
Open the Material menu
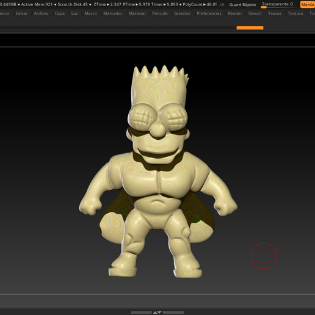(x=137, y=13)
